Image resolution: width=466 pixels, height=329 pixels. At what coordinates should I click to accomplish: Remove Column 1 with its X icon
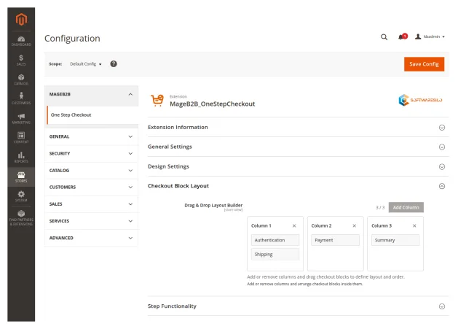294,225
